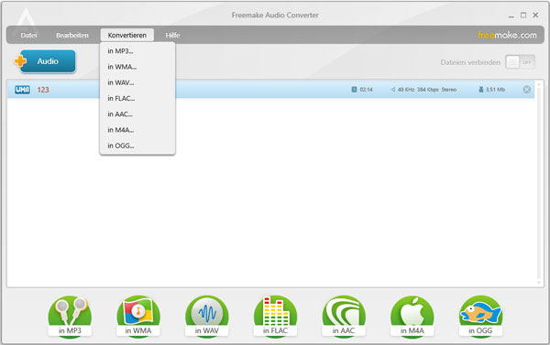Choose 'in FLAC...' from Konvertieren menu
This screenshot has height=345, width=550.
tap(137, 99)
